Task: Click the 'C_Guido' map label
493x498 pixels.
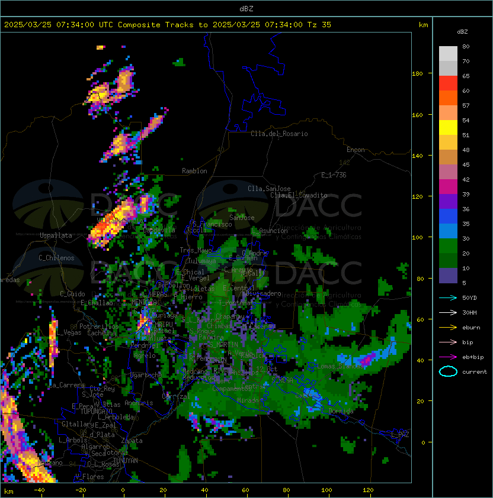Action: pyautogui.click(x=72, y=294)
